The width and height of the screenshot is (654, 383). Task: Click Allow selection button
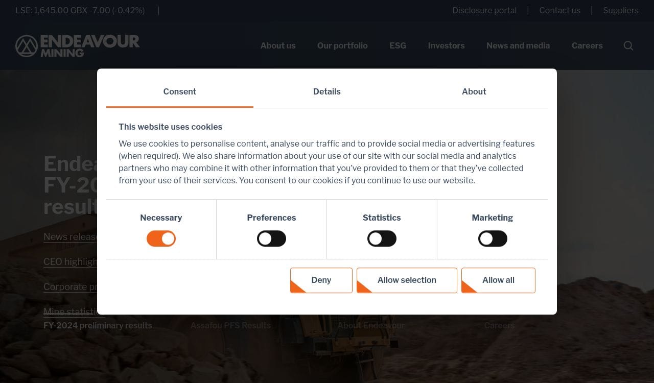pyautogui.click(x=407, y=280)
